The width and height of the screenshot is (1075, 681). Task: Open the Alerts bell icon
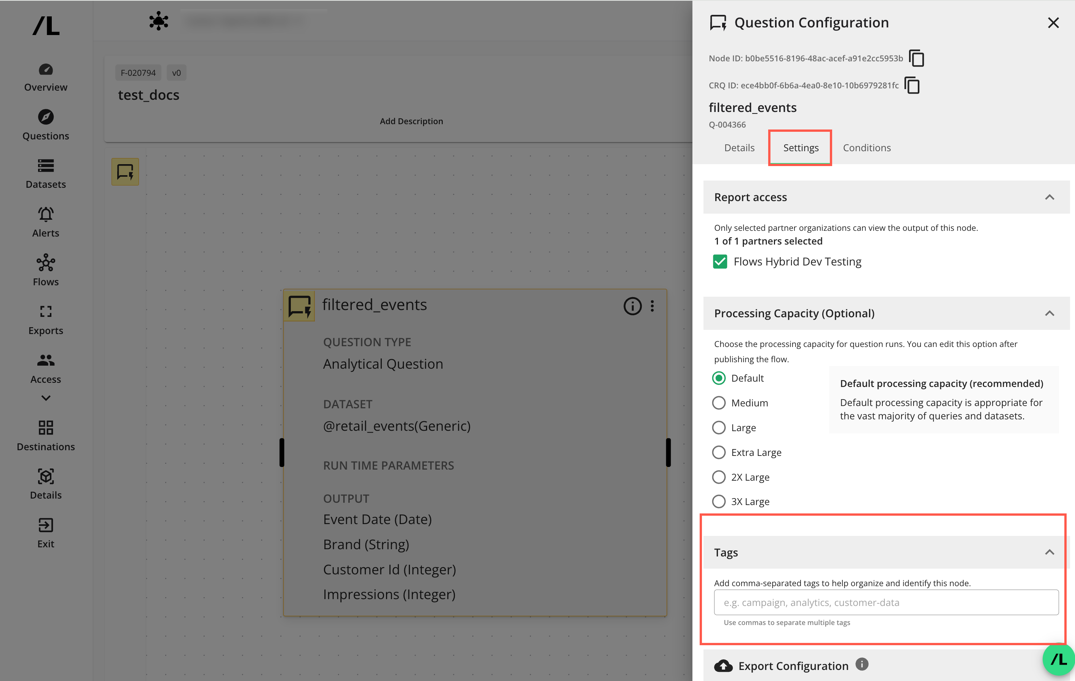tap(46, 214)
